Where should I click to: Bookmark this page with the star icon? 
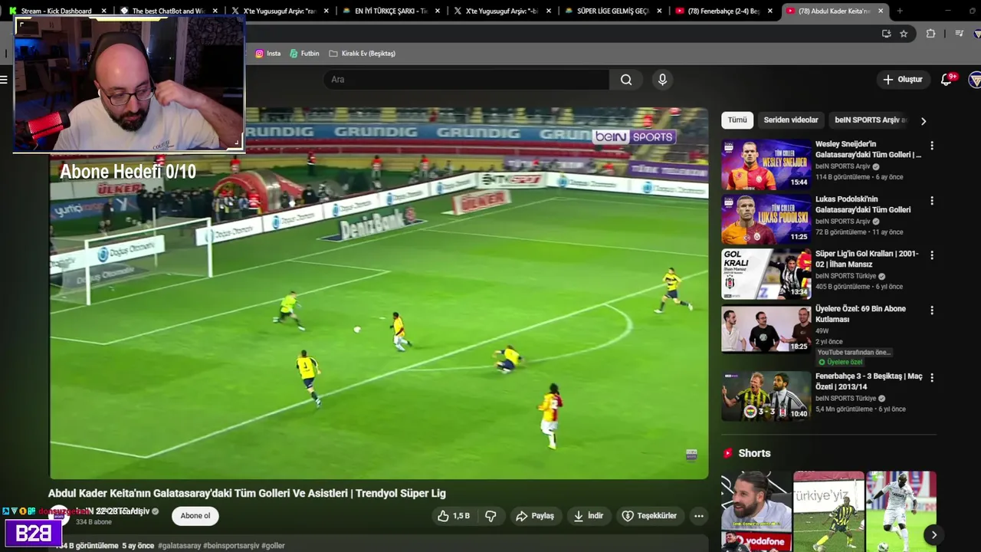coord(904,34)
